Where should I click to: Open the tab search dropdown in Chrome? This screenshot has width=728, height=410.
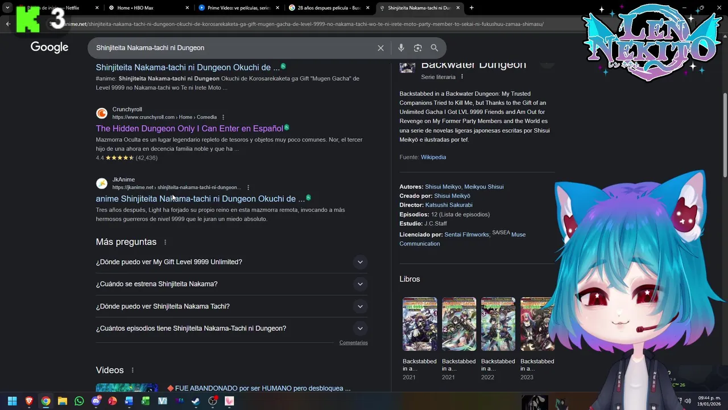7,8
